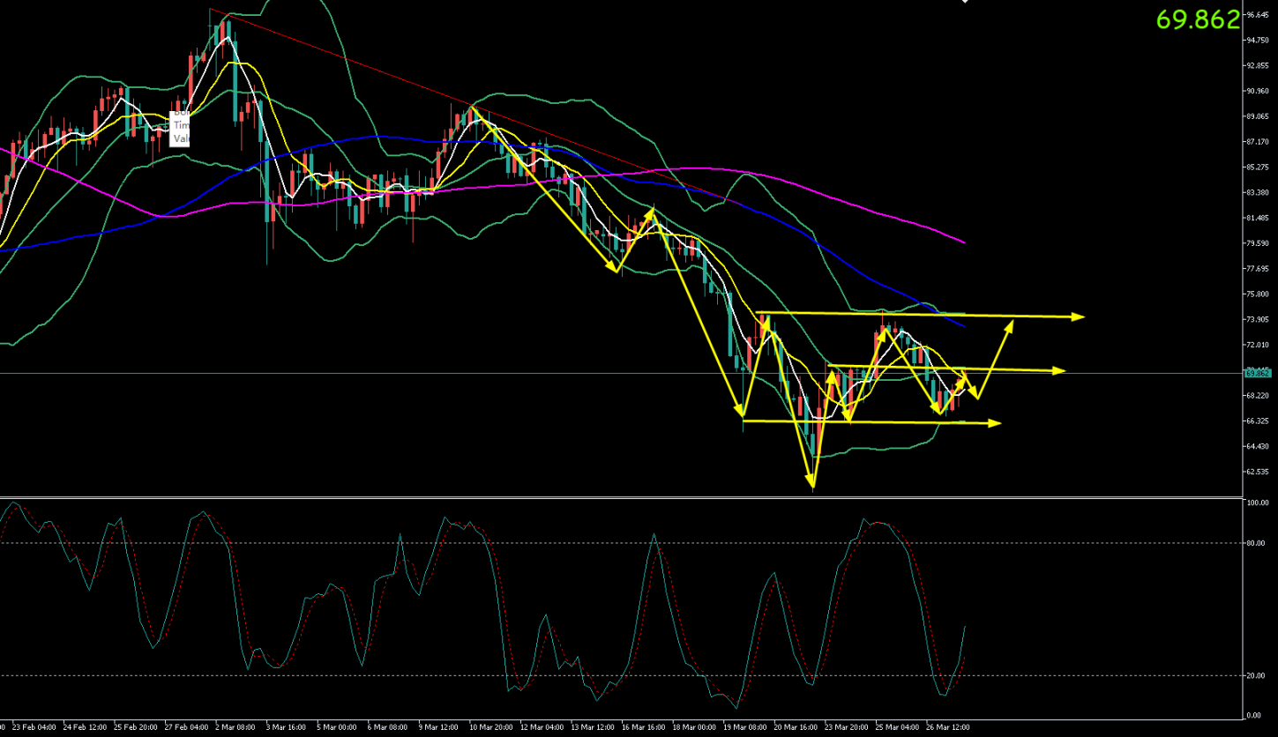Click the 83.380 label on price scale

point(1256,192)
